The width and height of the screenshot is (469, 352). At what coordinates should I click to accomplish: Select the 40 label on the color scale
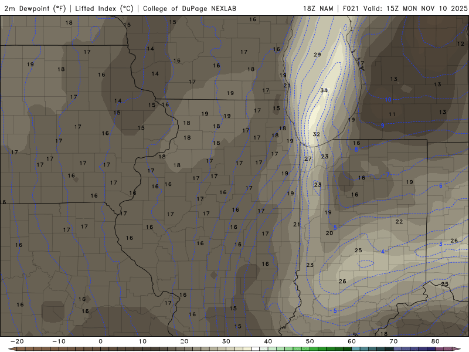tap(268, 341)
